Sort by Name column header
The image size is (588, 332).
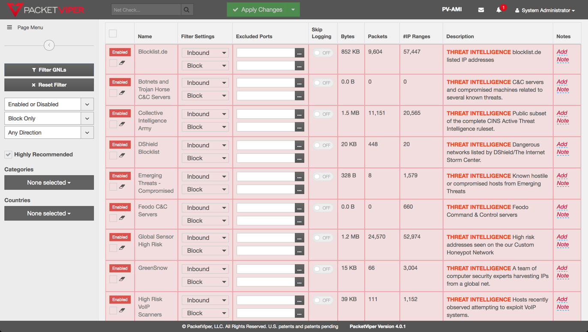(x=145, y=36)
